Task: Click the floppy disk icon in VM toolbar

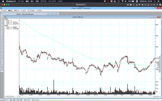Action: [x=143, y=5]
